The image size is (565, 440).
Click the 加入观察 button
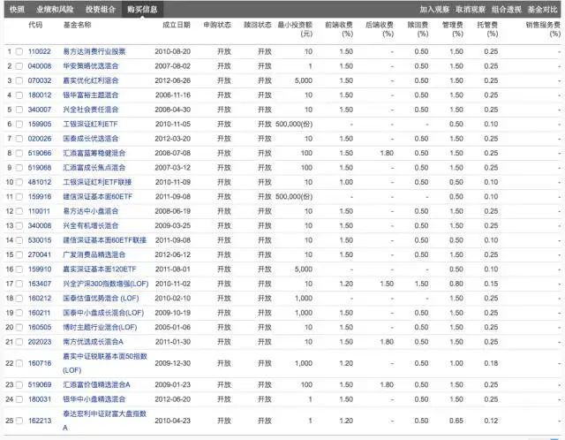434,10
